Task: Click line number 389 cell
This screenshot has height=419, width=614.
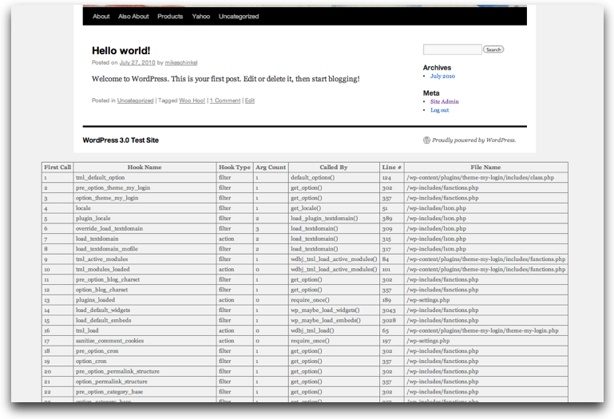Action: (391, 218)
